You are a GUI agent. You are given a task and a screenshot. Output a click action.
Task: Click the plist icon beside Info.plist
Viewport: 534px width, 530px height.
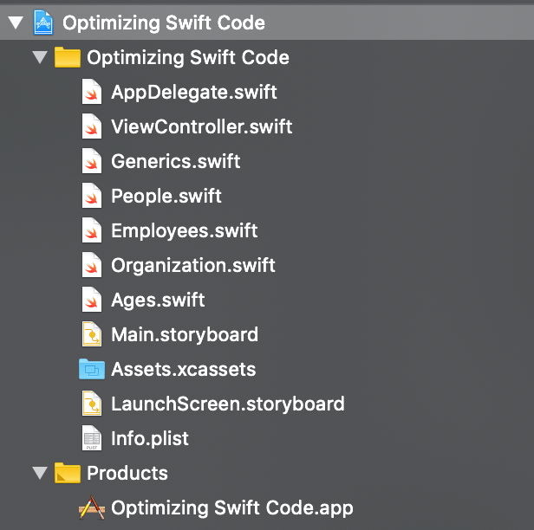tap(92, 438)
